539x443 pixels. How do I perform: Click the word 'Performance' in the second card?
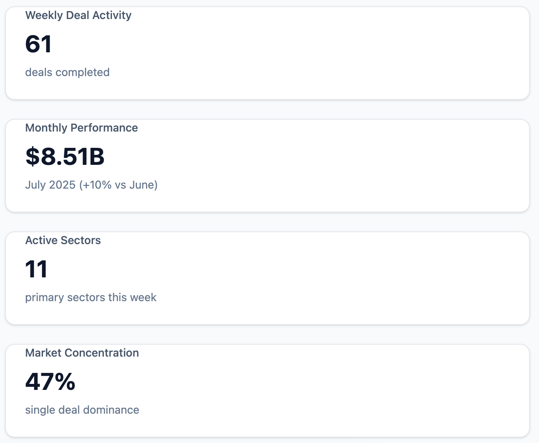tap(104, 128)
